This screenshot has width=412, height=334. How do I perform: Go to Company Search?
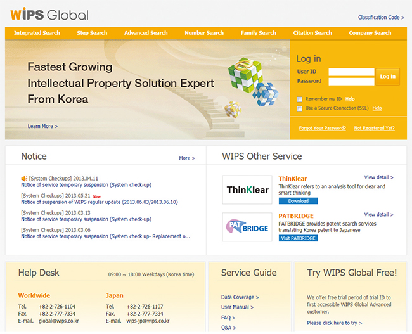click(370, 33)
